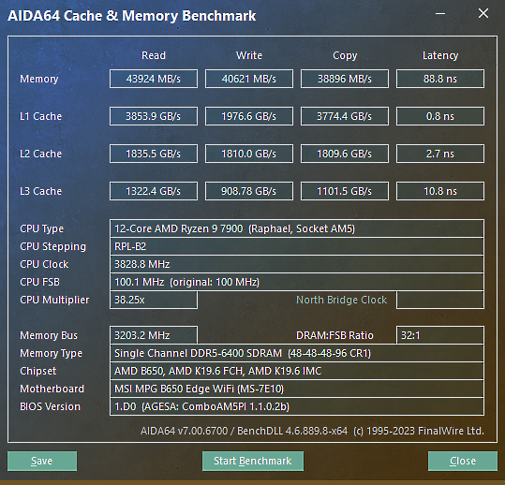Select L2 Cache read 1835.5 GB/s
Viewport: 505px width, 485px height.
coord(154,154)
